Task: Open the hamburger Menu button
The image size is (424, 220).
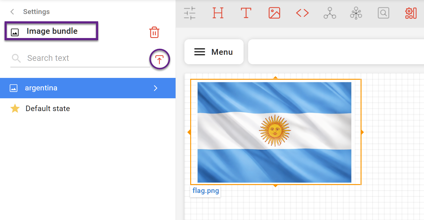Action: [x=214, y=52]
